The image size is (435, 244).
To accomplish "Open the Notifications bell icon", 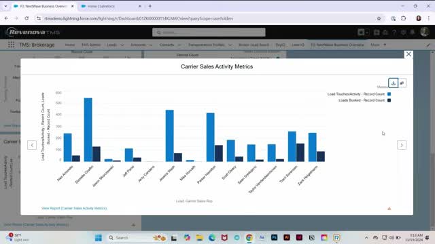I will 413,33.
